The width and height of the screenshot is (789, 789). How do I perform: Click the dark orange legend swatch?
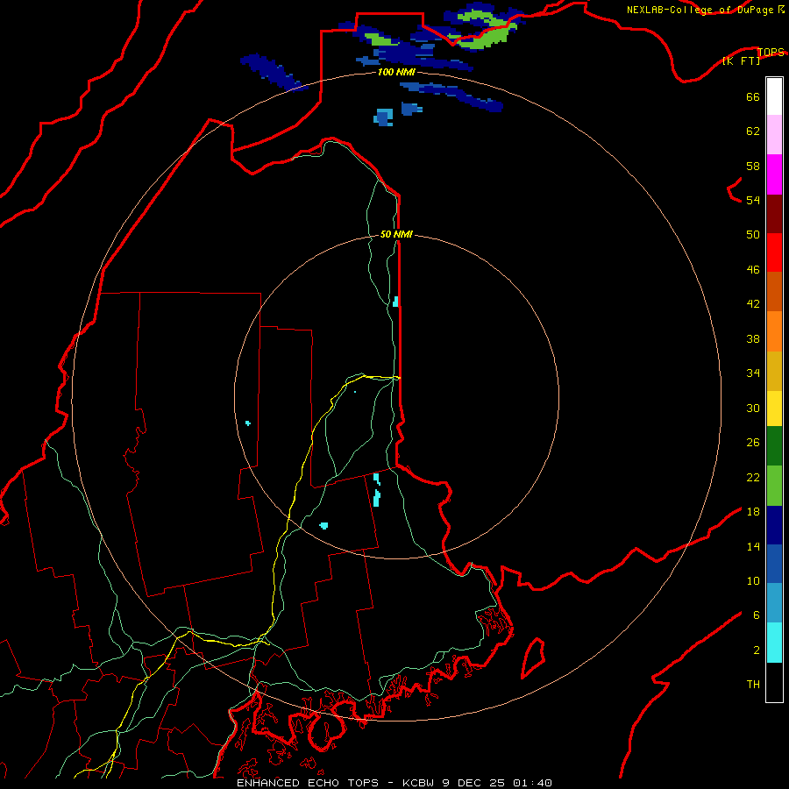pyautogui.click(x=774, y=291)
